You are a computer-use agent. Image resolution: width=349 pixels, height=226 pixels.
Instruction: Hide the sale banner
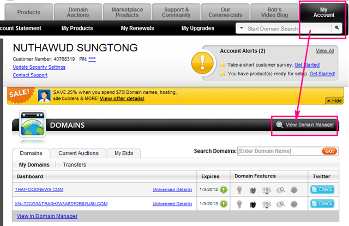click(334, 101)
